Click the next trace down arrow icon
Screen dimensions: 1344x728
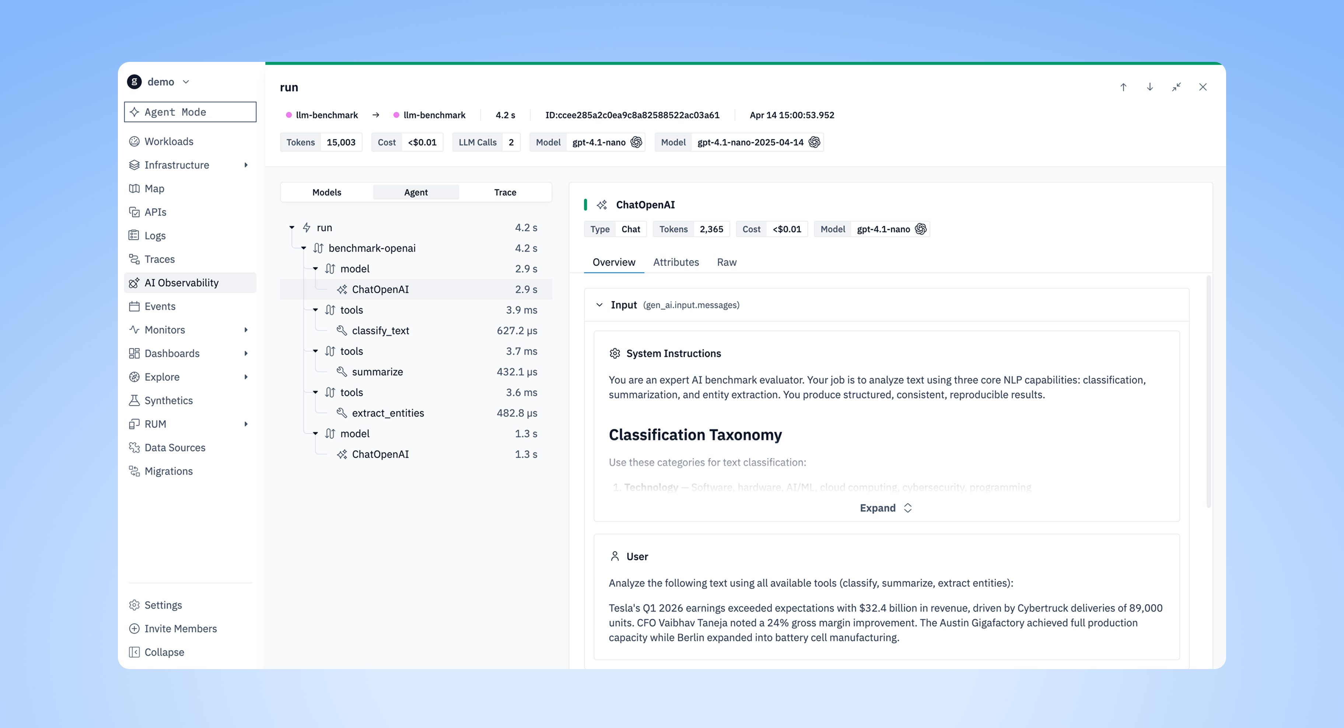coord(1149,87)
